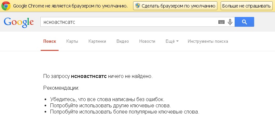Click the shield icon on the default browser button
Screen dimensions: 275x122
click(x=138, y=6)
